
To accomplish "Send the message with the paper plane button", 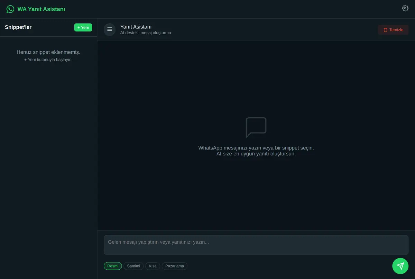I will (x=400, y=266).
